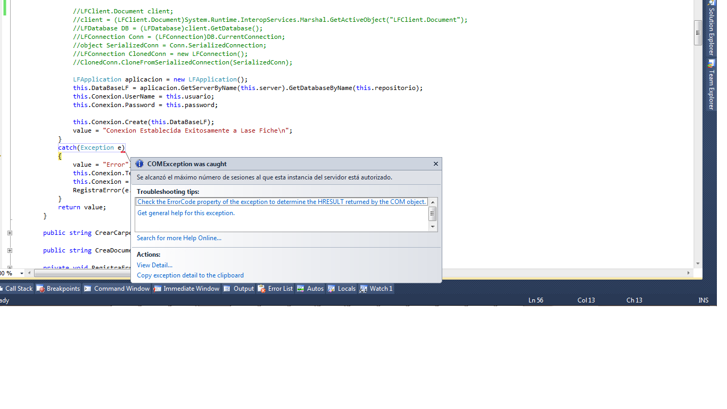Click the code editor vertical scrollbar thumb
The width and height of the screenshot is (727, 409).
[x=698, y=32]
